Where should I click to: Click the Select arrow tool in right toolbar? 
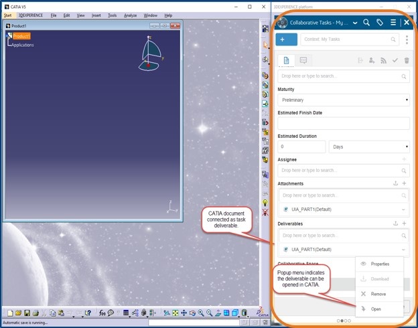click(265, 45)
